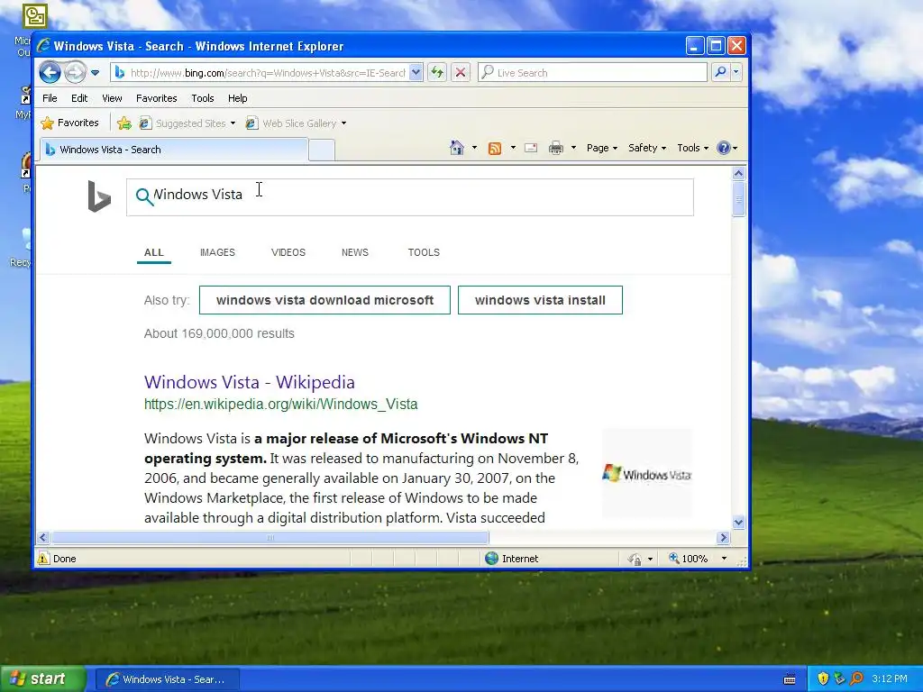Open the Windows Vista - Wikipedia link

click(x=250, y=382)
